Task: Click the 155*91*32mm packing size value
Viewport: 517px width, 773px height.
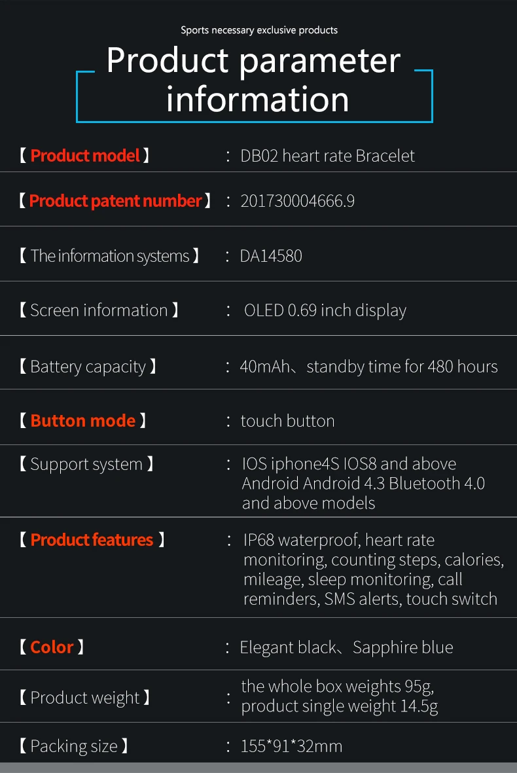Action: pyautogui.click(x=291, y=746)
